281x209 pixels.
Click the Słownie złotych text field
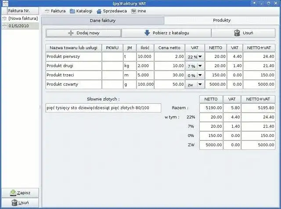(103, 108)
